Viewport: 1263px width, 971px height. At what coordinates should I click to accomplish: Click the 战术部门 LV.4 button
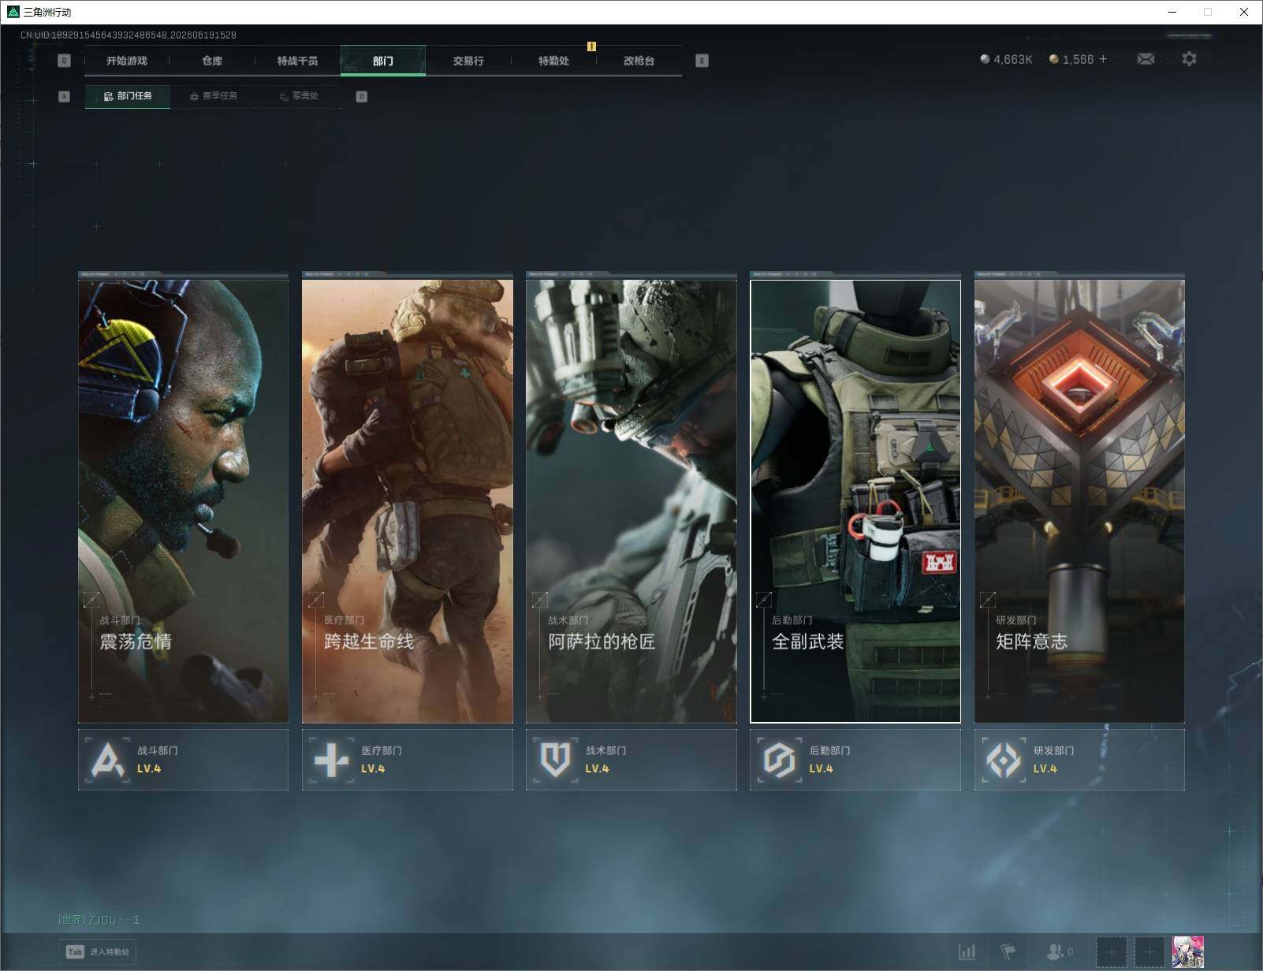coord(631,760)
